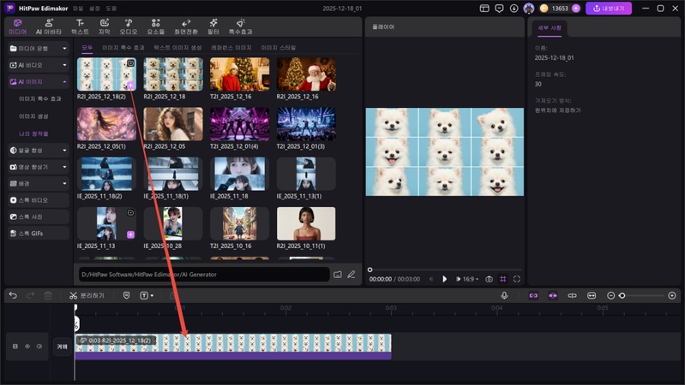Viewport: 685px width, 385px height.
Task: Add R2I_2025_12_18(2) to timeline with plus icon
Action: [130, 85]
